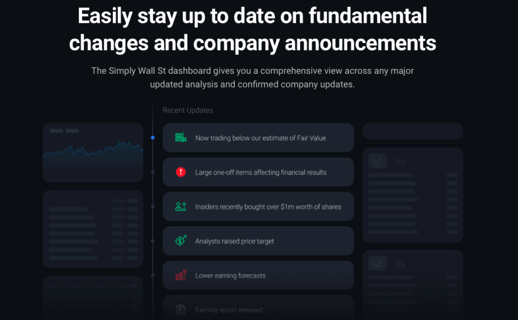This screenshot has height=320, width=518.
Task: Click the stock price chart thumbnail
Action: click(93, 152)
